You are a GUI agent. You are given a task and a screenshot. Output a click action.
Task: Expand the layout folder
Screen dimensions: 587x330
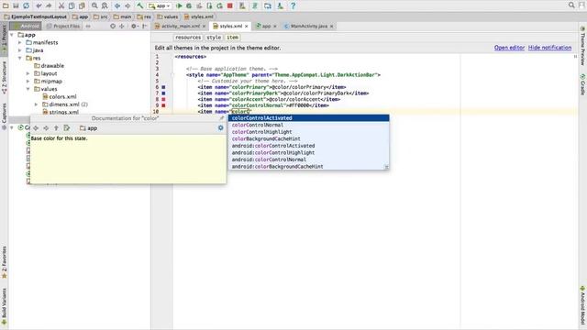(28, 73)
